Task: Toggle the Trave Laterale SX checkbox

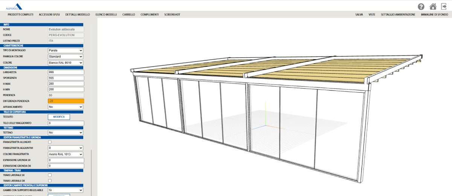Action: tap(50, 175)
